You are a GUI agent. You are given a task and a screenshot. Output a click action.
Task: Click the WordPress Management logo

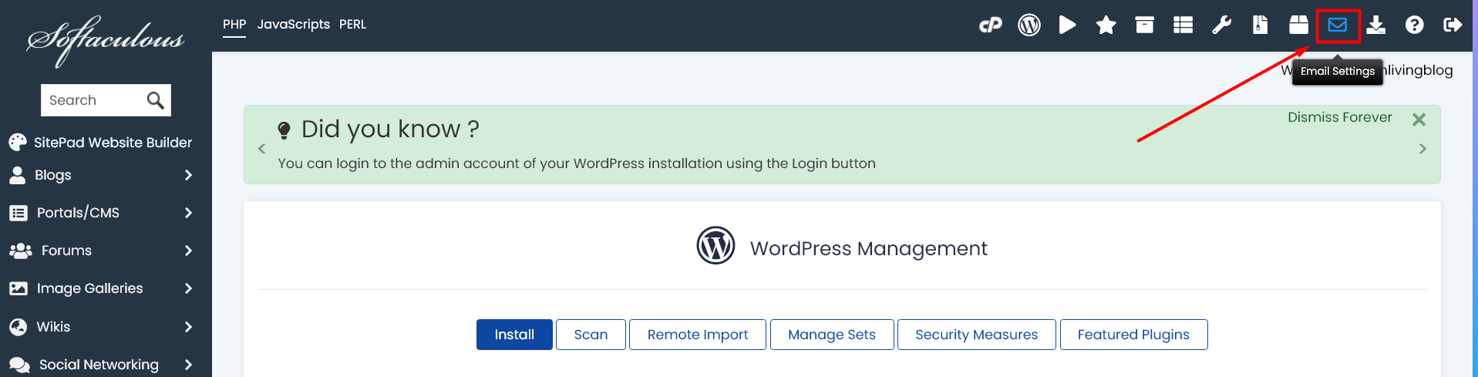(715, 245)
